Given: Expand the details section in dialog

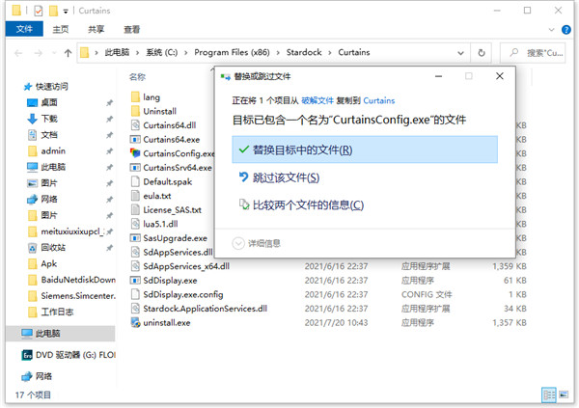Looking at the screenshot, I should tap(238, 243).
